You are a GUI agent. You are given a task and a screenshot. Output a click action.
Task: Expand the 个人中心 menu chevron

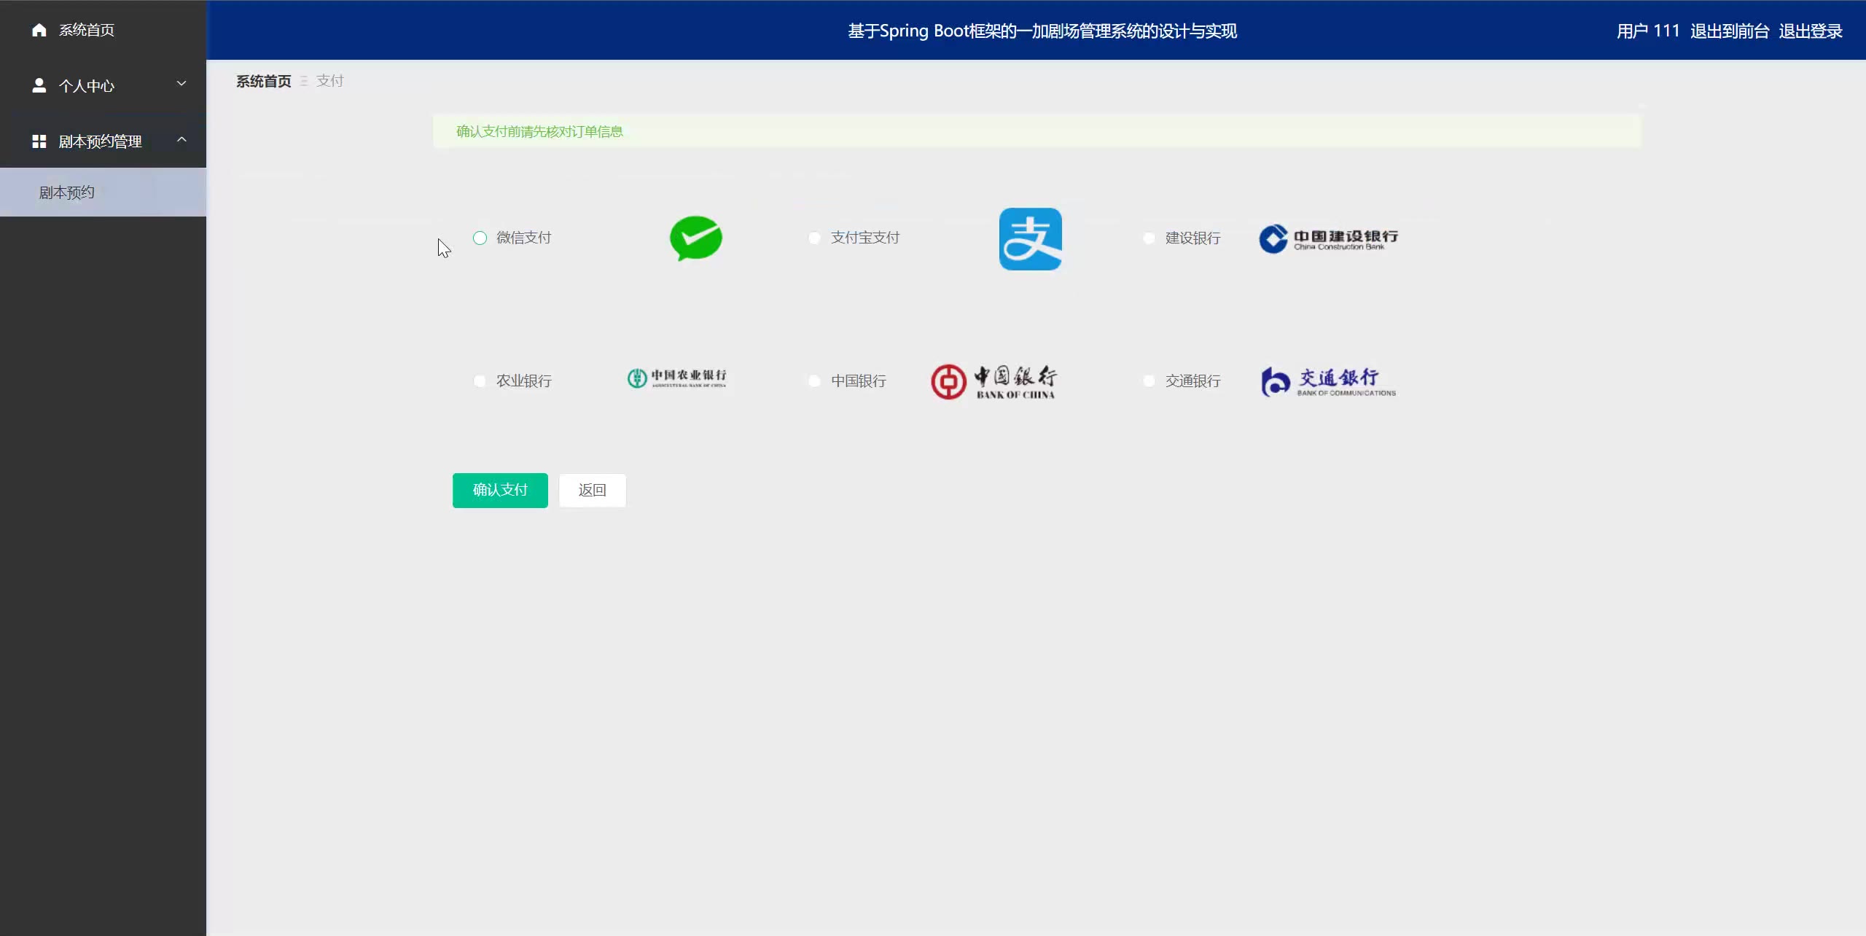(181, 84)
